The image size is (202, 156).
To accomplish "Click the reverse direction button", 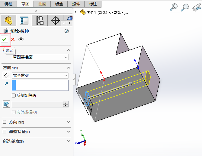I will pos(6,75).
